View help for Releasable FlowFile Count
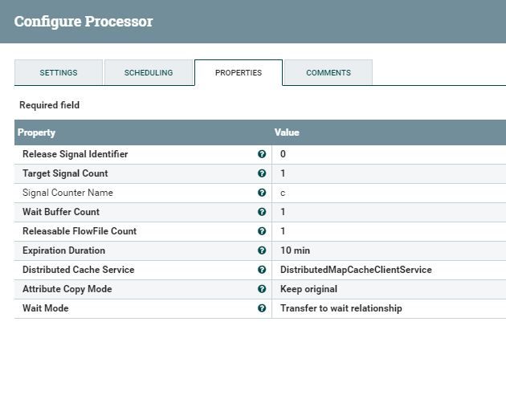 pyautogui.click(x=262, y=231)
